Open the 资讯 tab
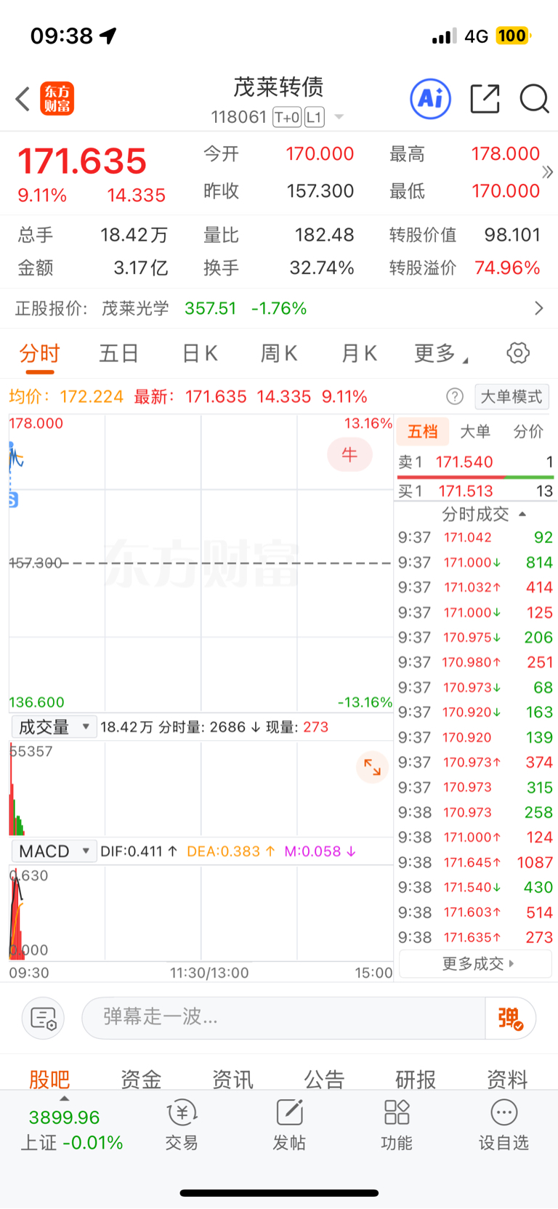The image size is (558, 1209). click(232, 1080)
